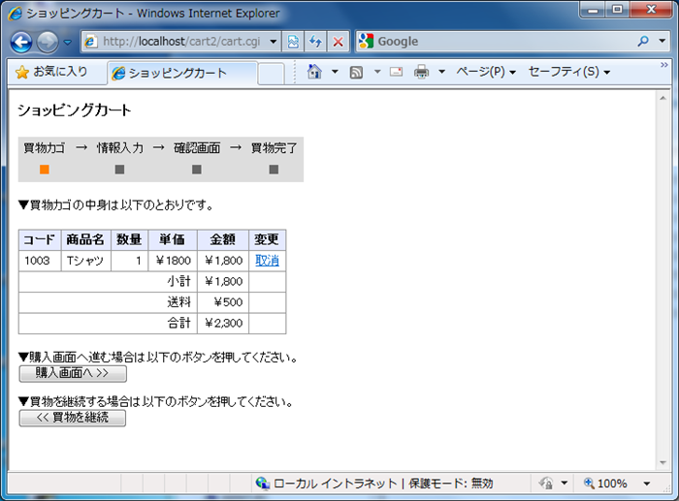
Task: Click the favorites star icon
Action: 22,72
